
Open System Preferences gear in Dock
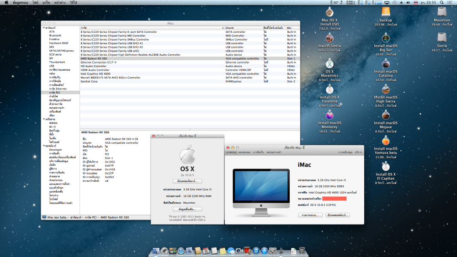[273, 251]
